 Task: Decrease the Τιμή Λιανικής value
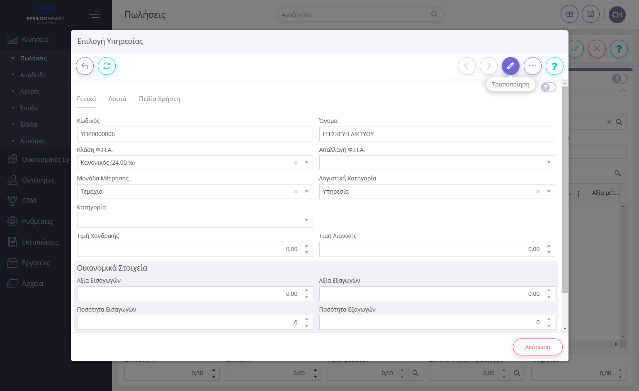549,252
